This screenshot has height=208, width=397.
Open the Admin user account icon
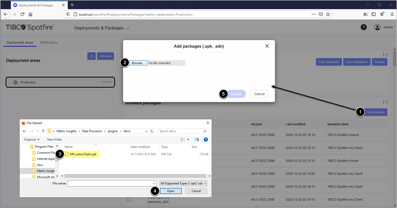pyautogui.click(x=377, y=27)
